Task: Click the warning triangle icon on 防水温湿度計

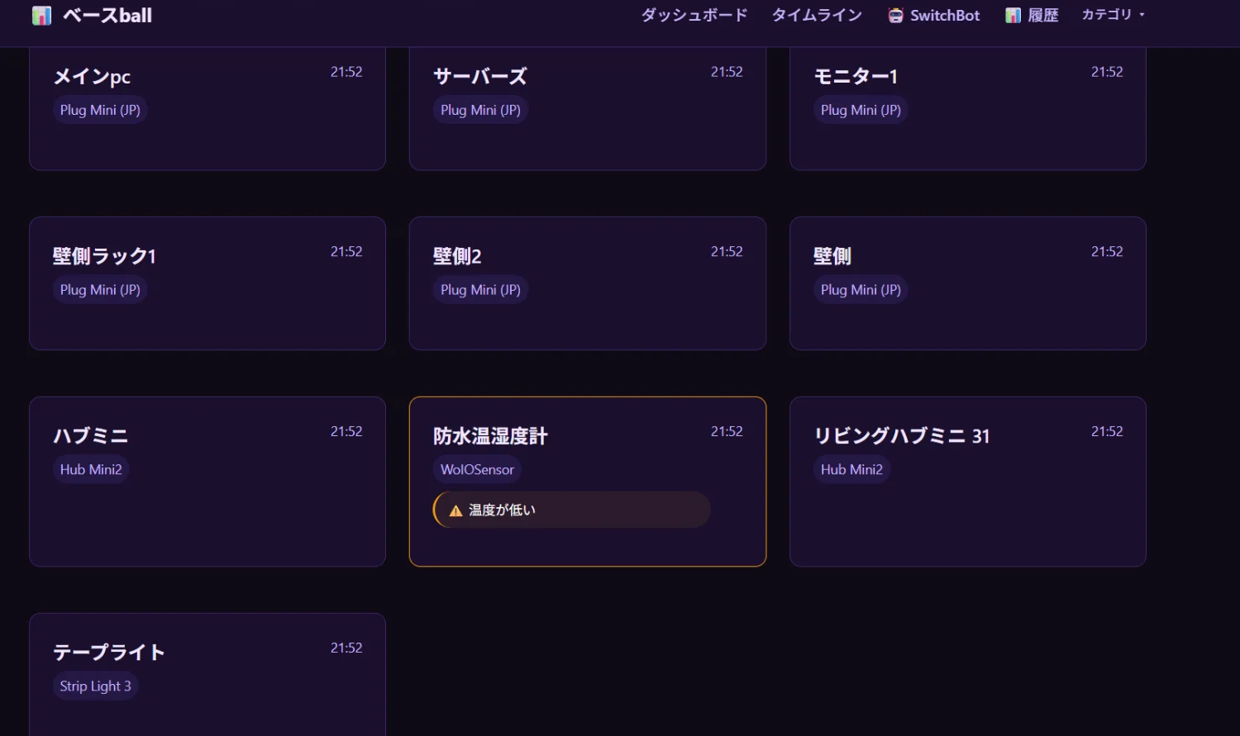Action: pyautogui.click(x=455, y=510)
